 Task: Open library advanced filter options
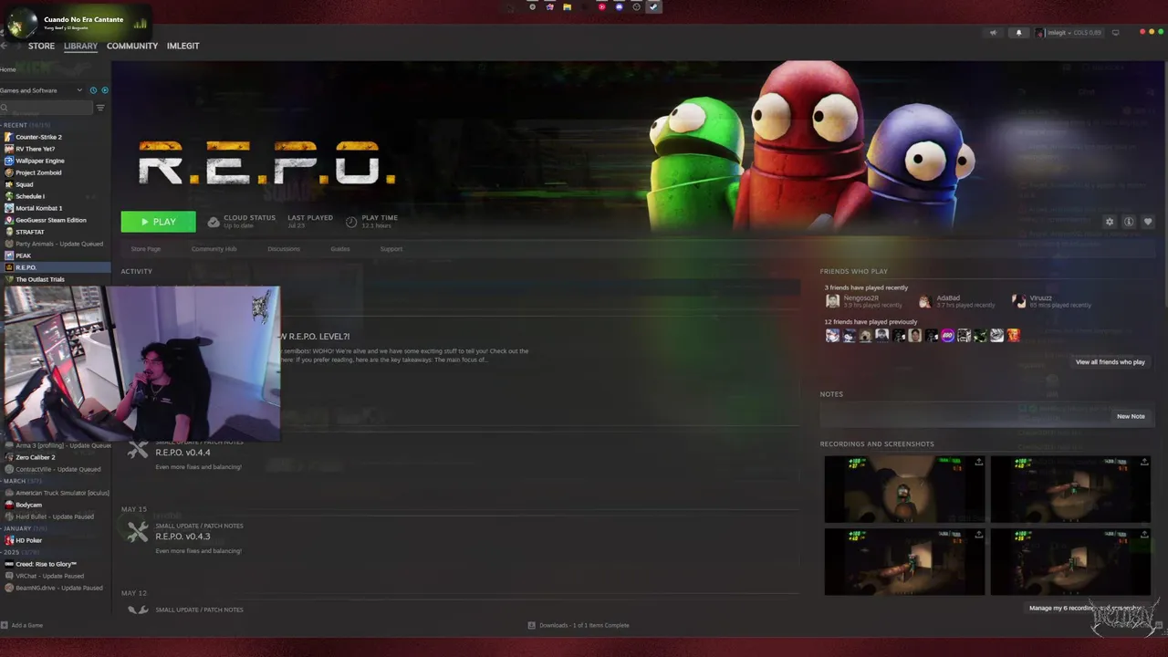[100, 108]
